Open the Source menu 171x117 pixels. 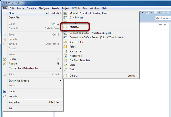click(21, 8)
